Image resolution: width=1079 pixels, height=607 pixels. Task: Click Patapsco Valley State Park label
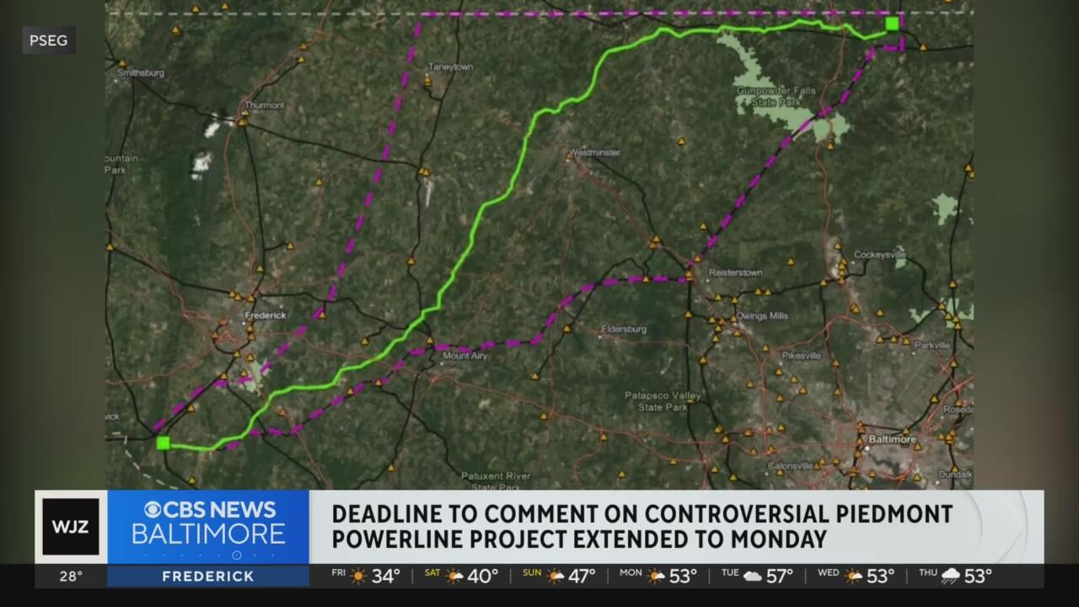tap(663, 400)
